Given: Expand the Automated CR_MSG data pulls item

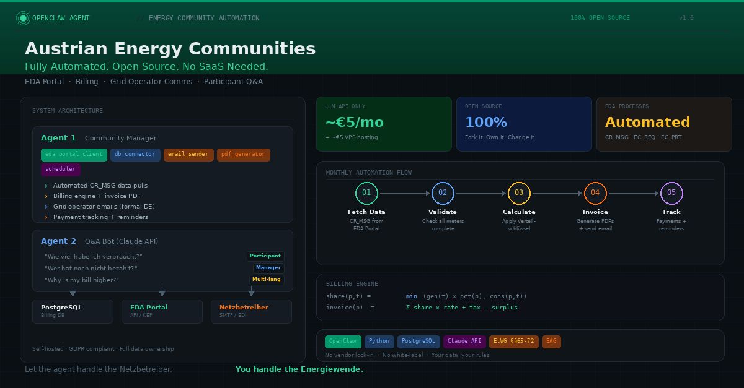Looking at the screenshot, I should tap(100, 186).
